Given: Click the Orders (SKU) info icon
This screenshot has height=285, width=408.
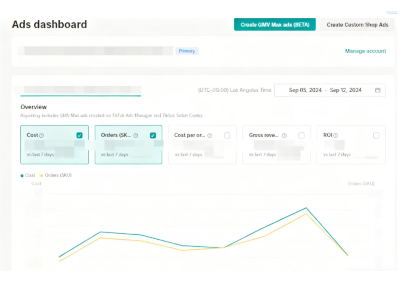Looking at the screenshot, I should [136, 135].
